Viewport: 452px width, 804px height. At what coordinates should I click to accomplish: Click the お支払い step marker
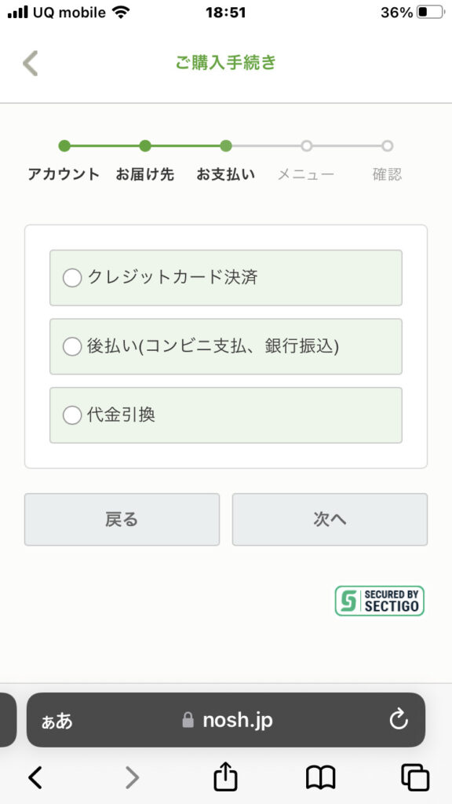click(226, 146)
